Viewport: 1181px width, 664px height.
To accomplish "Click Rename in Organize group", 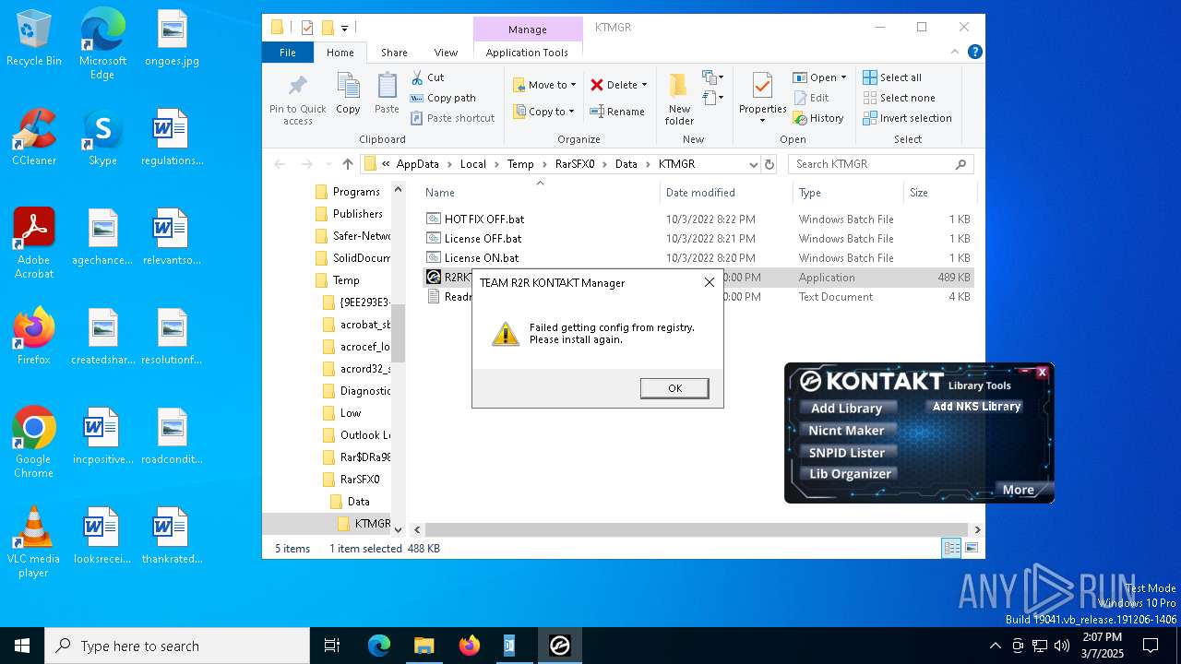I will pyautogui.click(x=618, y=112).
